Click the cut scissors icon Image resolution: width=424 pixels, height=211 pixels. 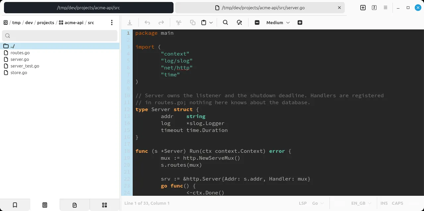tap(179, 22)
